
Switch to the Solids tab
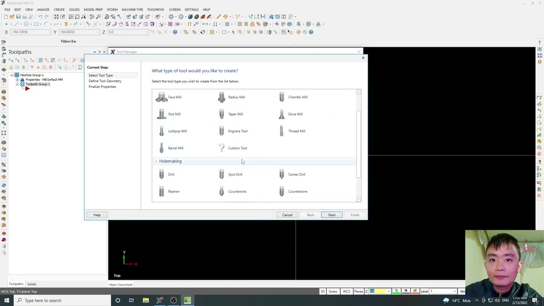point(32,284)
